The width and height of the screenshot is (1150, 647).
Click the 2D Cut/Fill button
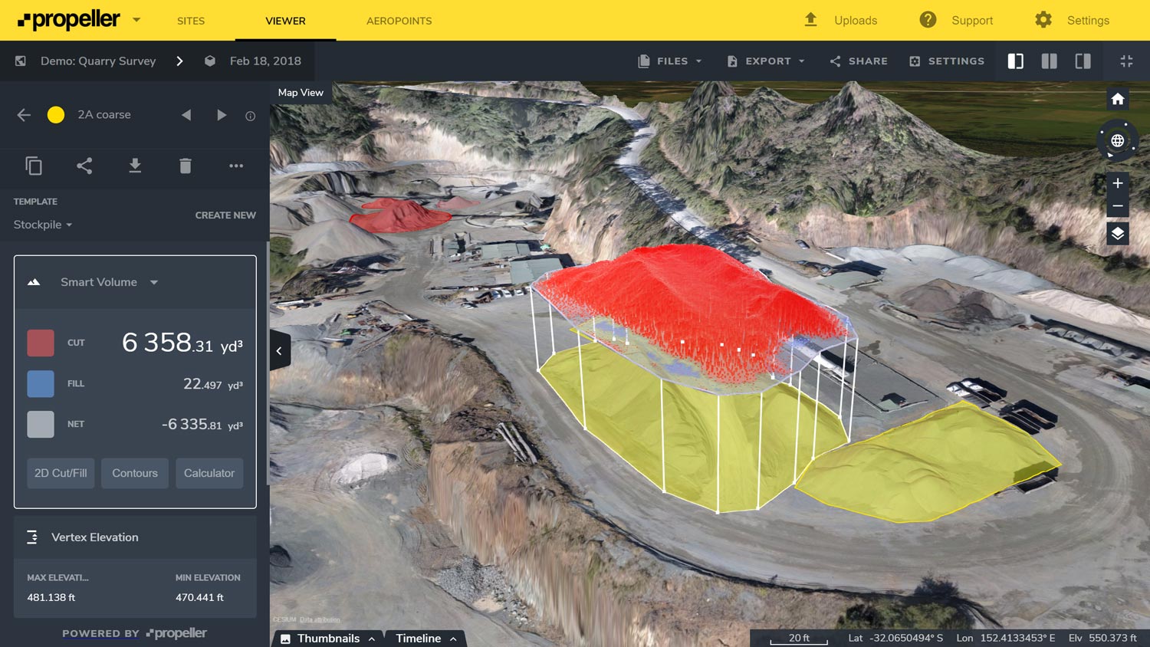click(x=61, y=473)
